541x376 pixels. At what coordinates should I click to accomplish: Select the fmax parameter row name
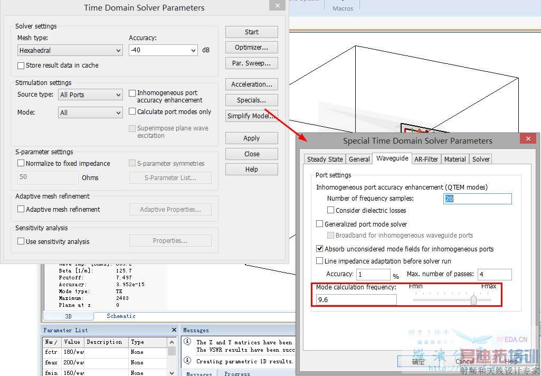[51, 363]
